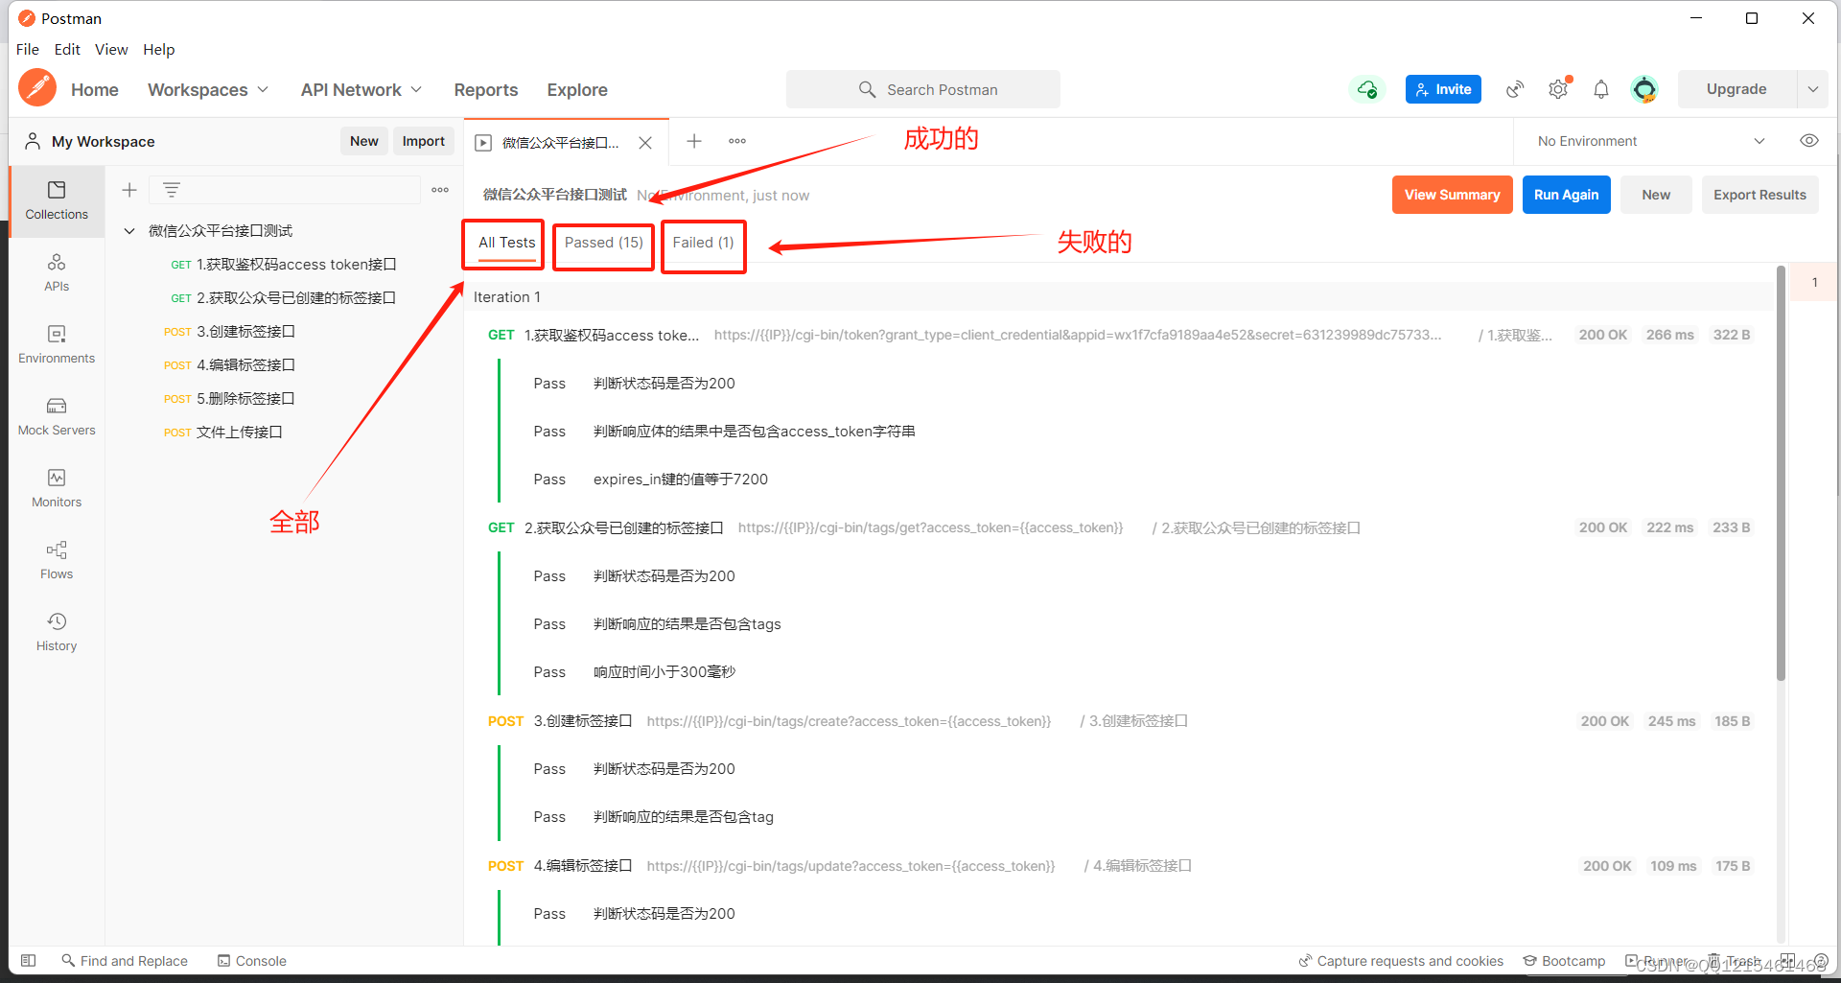
Task: Click Run Again button
Action: 1567,195
